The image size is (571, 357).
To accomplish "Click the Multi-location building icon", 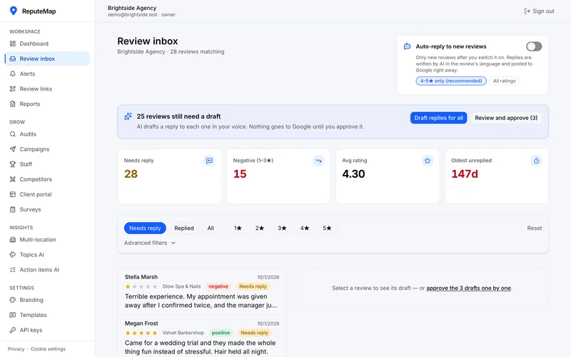I will pos(13,240).
